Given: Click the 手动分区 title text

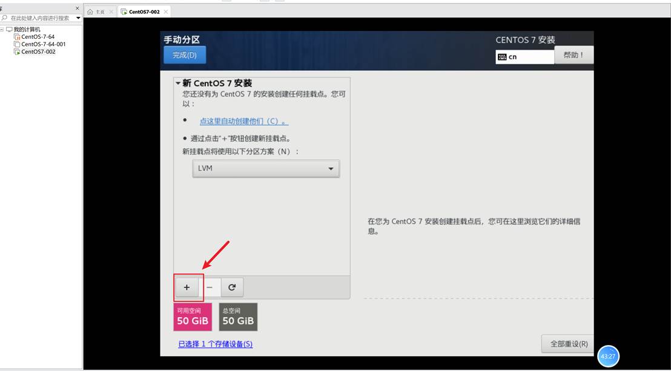Looking at the screenshot, I should click(x=182, y=40).
